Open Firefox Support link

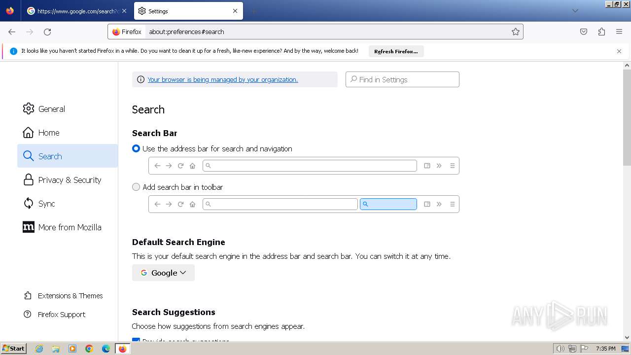tap(54, 315)
